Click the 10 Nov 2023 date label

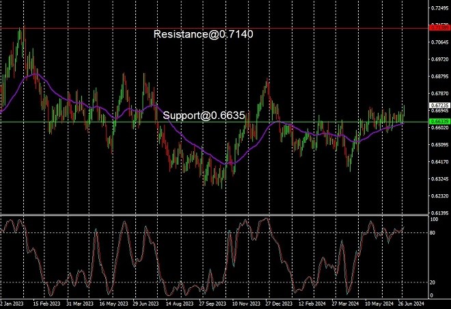coord(246,304)
